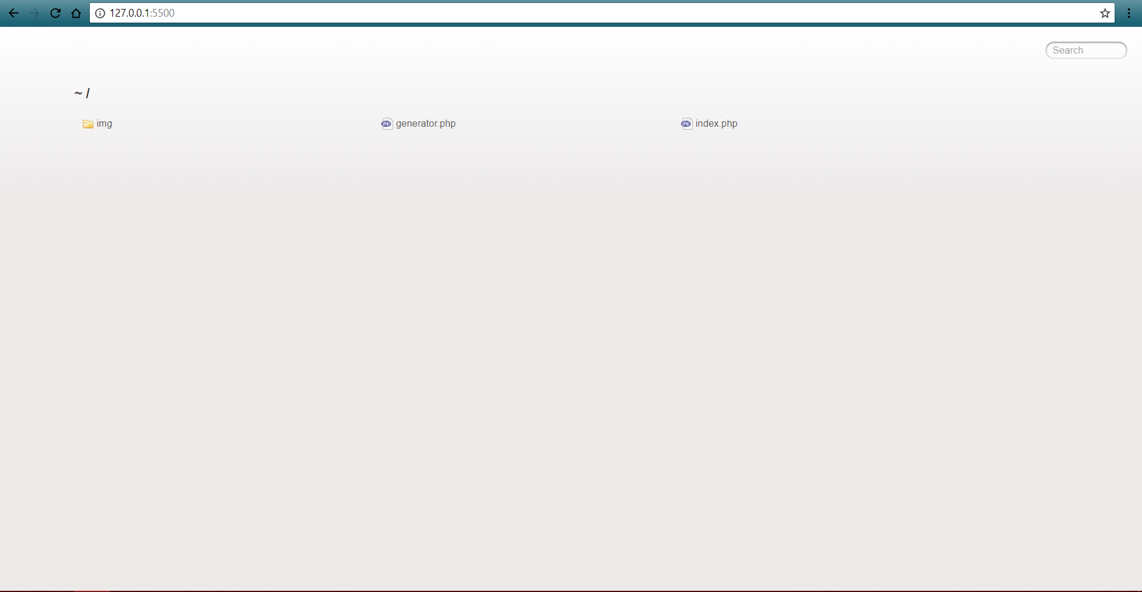The width and height of the screenshot is (1142, 592).
Task: Click the yellow folder icon next to img
Action: pos(87,124)
